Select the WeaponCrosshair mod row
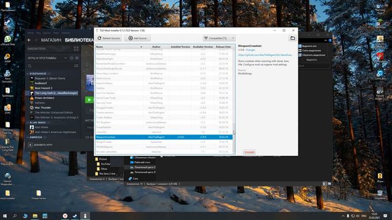The image size is (392, 220). tap(164, 137)
